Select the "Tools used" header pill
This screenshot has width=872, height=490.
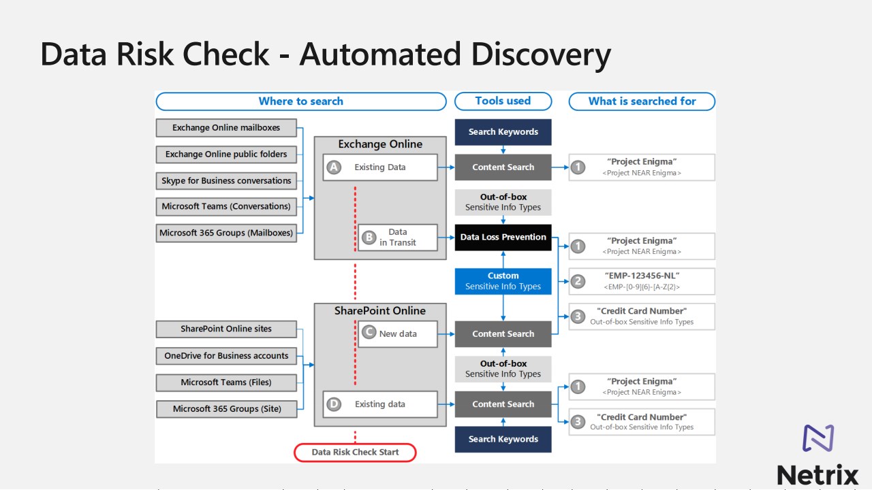pos(503,101)
